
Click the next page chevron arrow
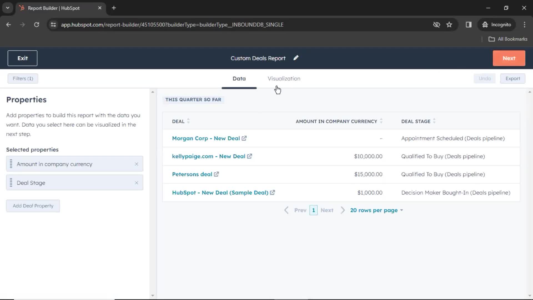(x=343, y=210)
